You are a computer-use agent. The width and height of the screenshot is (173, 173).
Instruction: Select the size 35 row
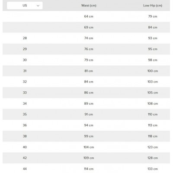point(86,114)
